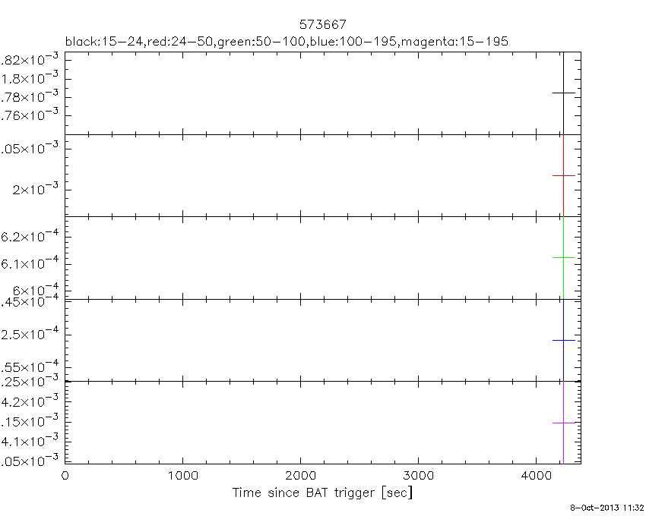The width and height of the screenshot is (646, 516).
Task: Select the data point in the third panel
Action: pyautogui.click(x=563, y=258)
